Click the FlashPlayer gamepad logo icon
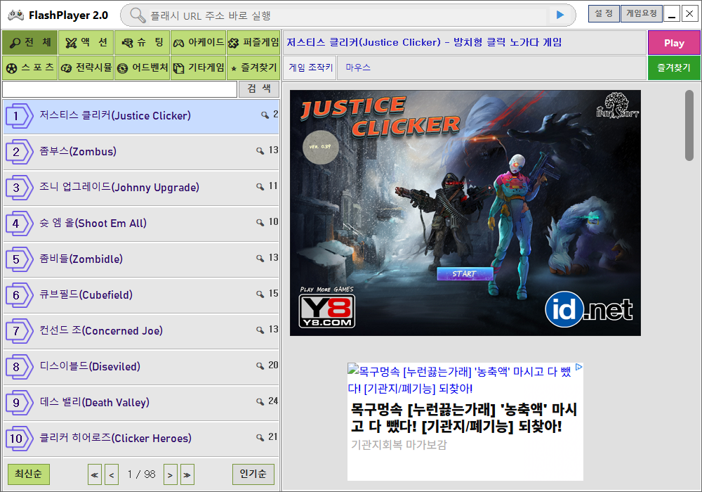Image resolution: width=702 pixels, height=492 pixels. click(x=16, y=15)
